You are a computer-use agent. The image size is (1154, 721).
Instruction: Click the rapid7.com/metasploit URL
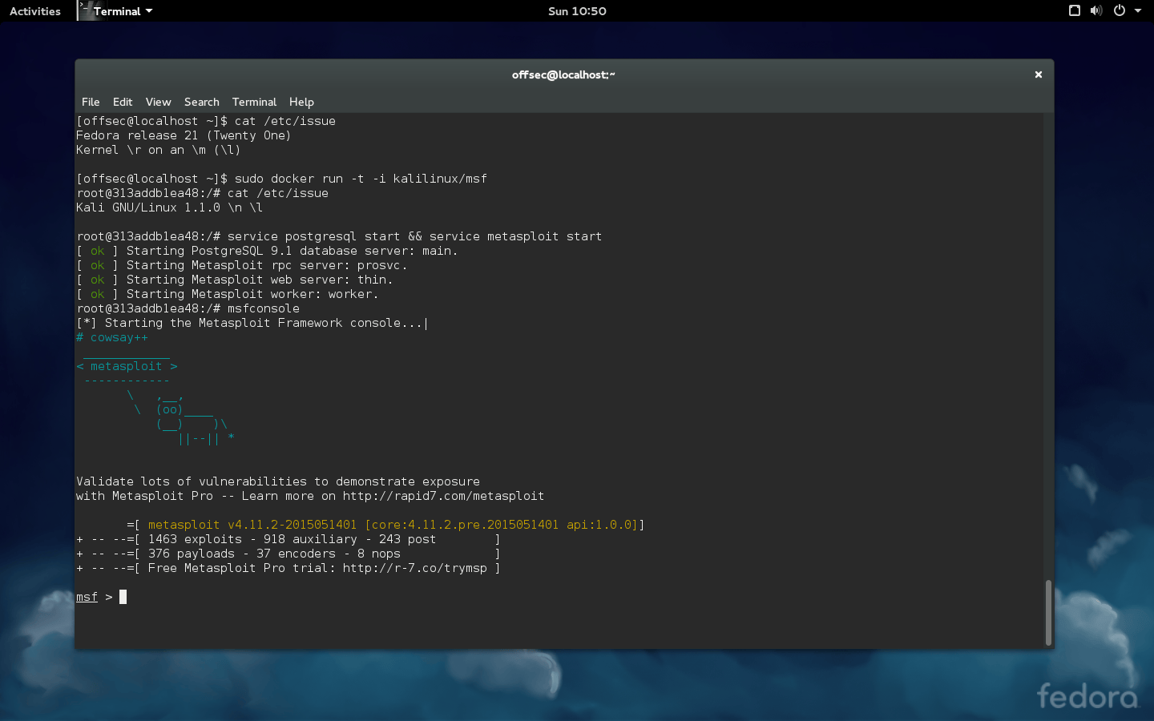tap(443, 496)
